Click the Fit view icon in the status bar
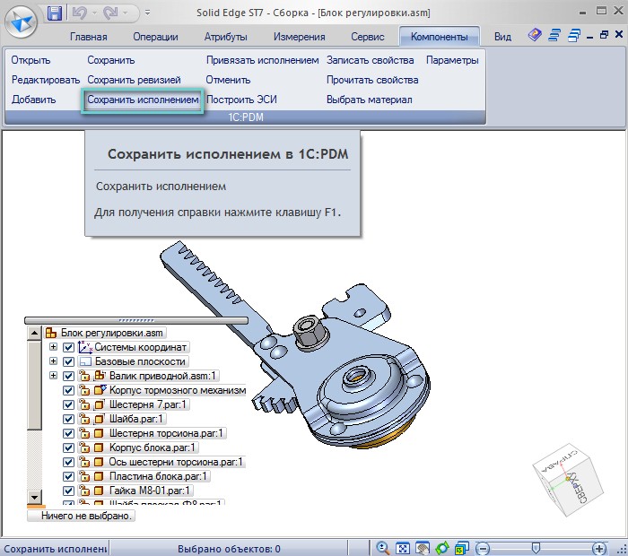628x556 pixels. click(x=403, y=547)
